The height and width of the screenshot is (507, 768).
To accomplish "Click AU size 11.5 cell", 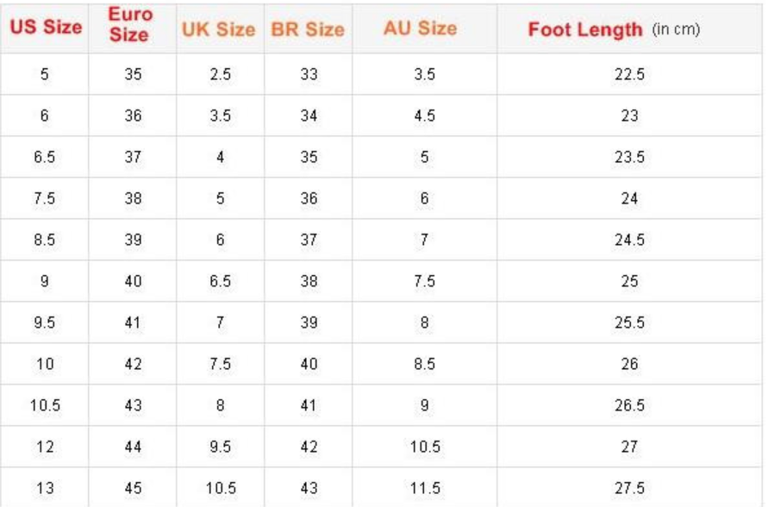I will 422,488.
